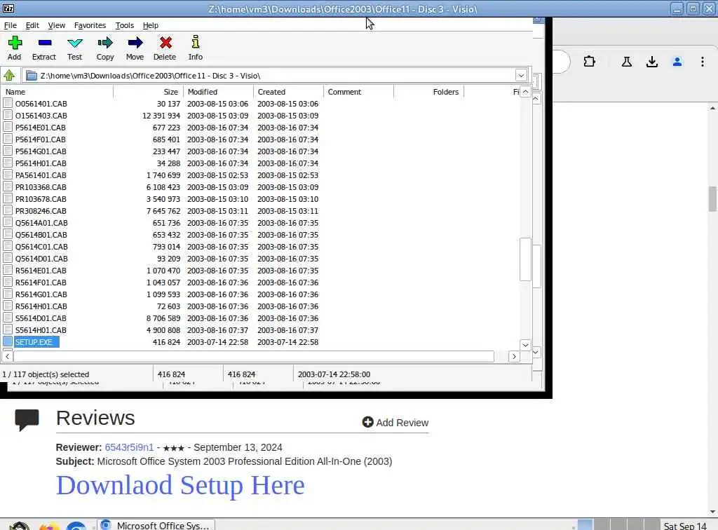Click the horizontal scroll left arrow
Image resolution: width=718 pixels, height=530 pixels.
point(7,356)
